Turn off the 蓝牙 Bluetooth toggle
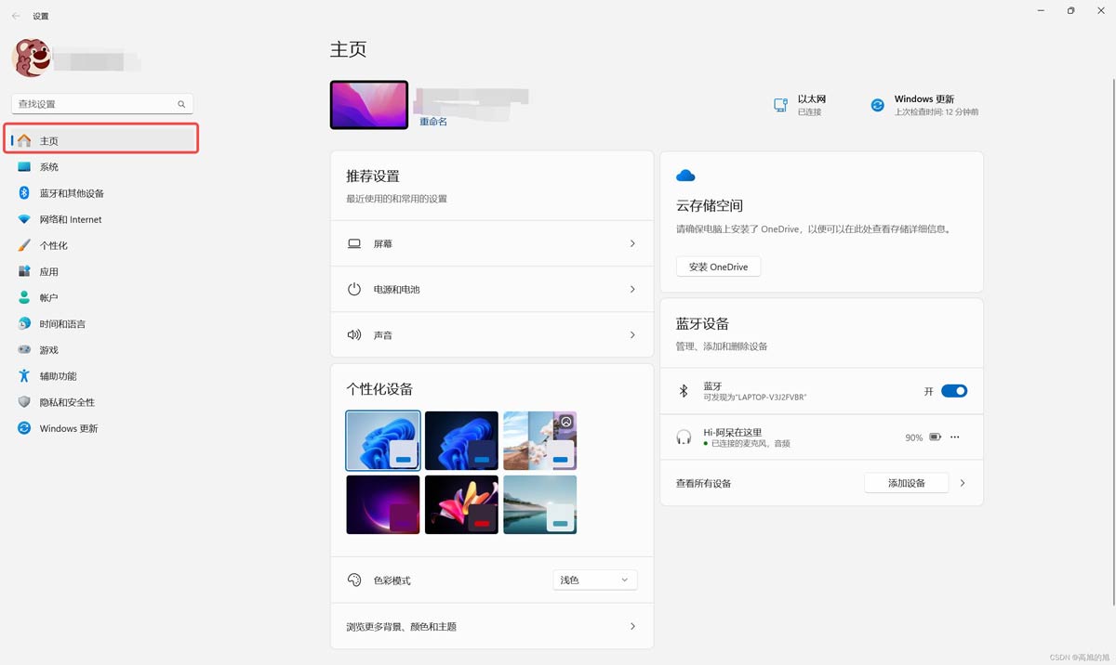Image resolution: width=1116 pixels, height=665 pixels. [954, 391]
